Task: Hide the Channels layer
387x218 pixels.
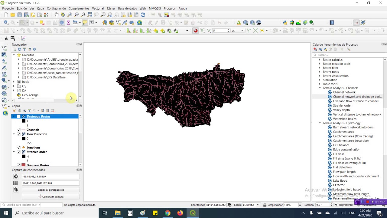Action: [x=19, y=130]
